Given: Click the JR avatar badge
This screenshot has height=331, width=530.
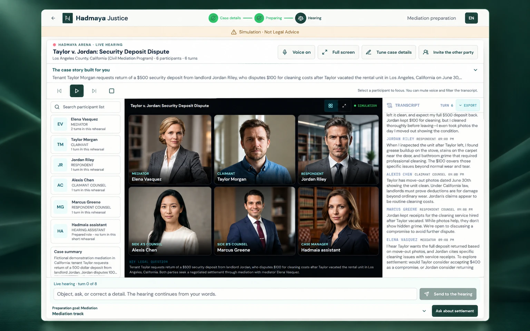Looking at the screenshot, I should pos(60,165).
